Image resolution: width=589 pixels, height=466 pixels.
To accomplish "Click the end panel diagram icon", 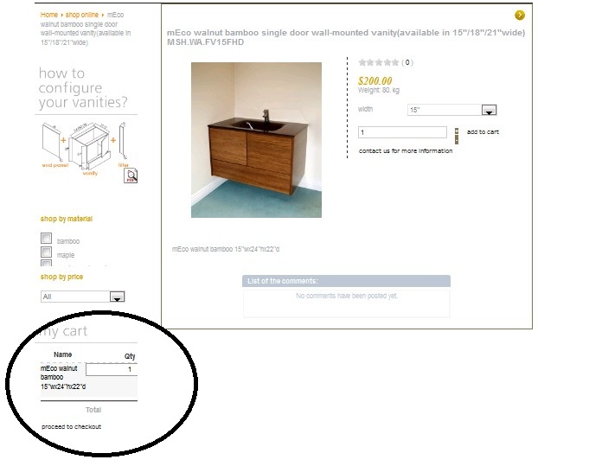I will tap(52, 142).
